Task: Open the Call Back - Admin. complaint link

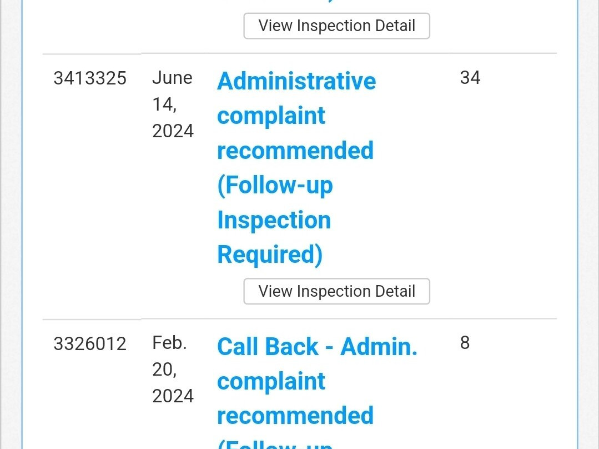Action: [x=316, y=381]
